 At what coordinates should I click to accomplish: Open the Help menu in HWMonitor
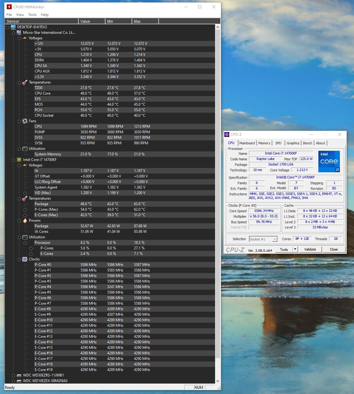click(45, 15)
